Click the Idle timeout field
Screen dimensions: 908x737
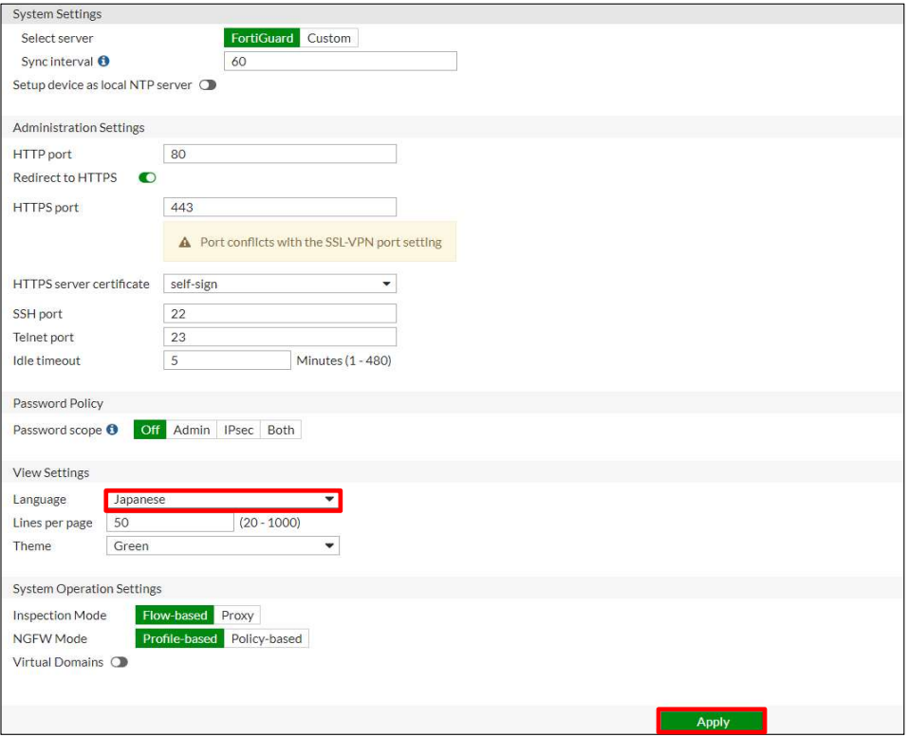click(227, 360)
